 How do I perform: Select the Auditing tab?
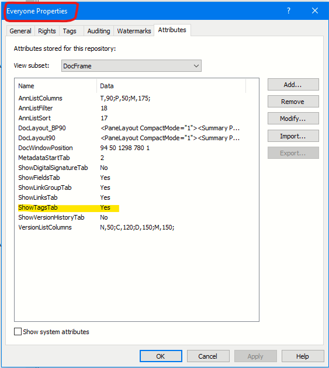99,31
